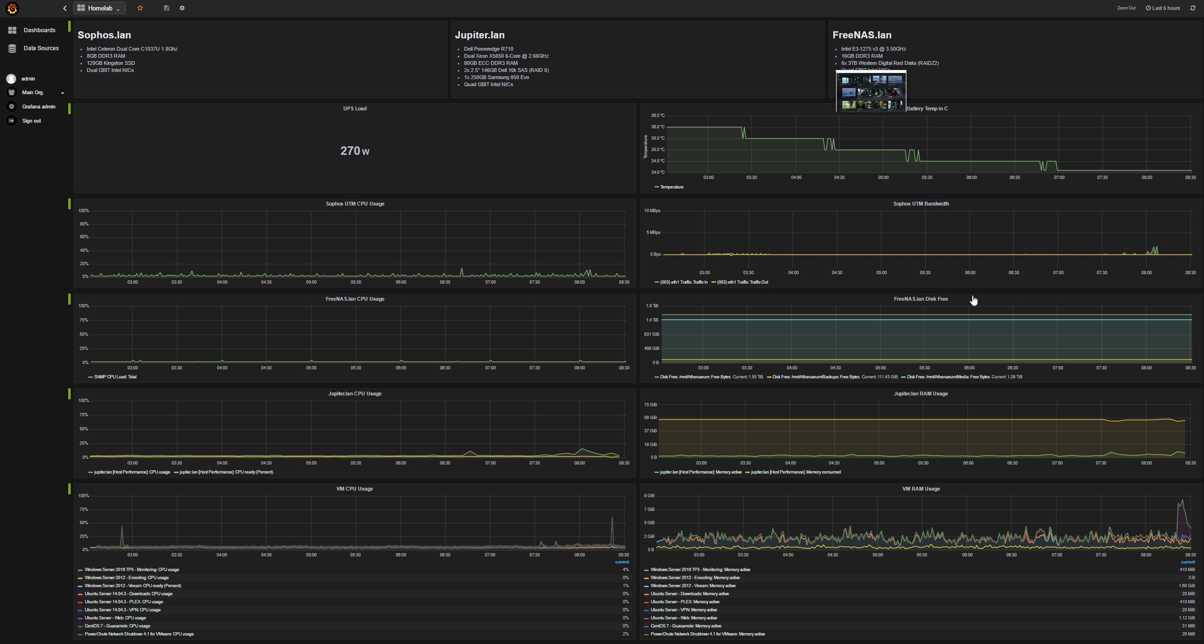Toggle Ubuntu Web Memory active series
The image size is (1204, 644).
pos(684,618)
